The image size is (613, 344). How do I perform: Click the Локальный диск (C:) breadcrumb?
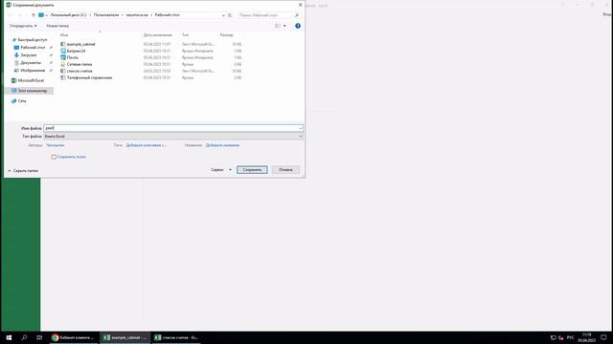(68, 15)
